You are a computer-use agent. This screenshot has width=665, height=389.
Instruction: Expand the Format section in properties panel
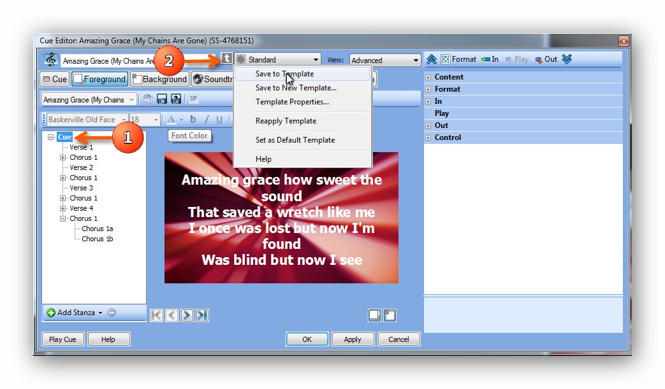tap(428, 89)
